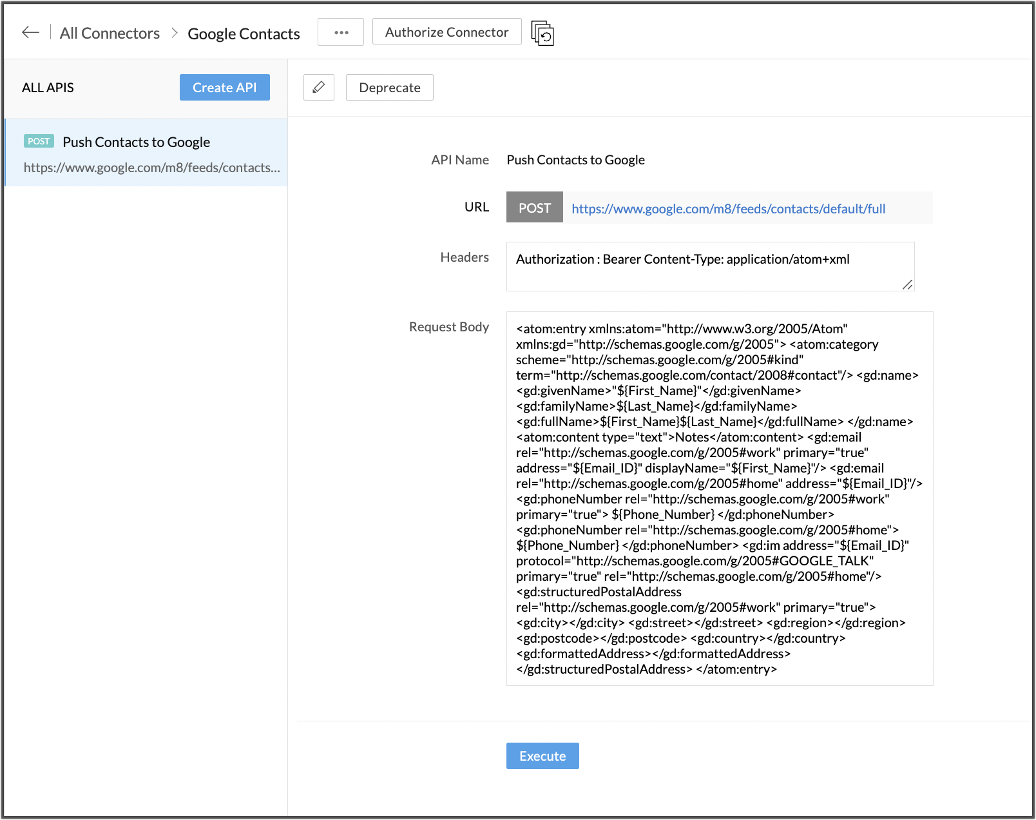Viewport: 1036px width, 820px height.
Task: Click the green POST badge in API list
Action: pos(39,141)
